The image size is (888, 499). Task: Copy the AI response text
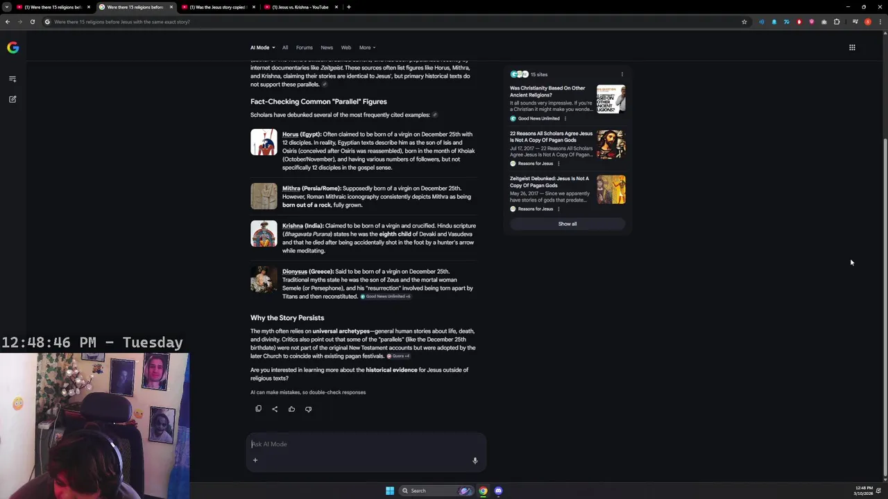tap(258, 409)
